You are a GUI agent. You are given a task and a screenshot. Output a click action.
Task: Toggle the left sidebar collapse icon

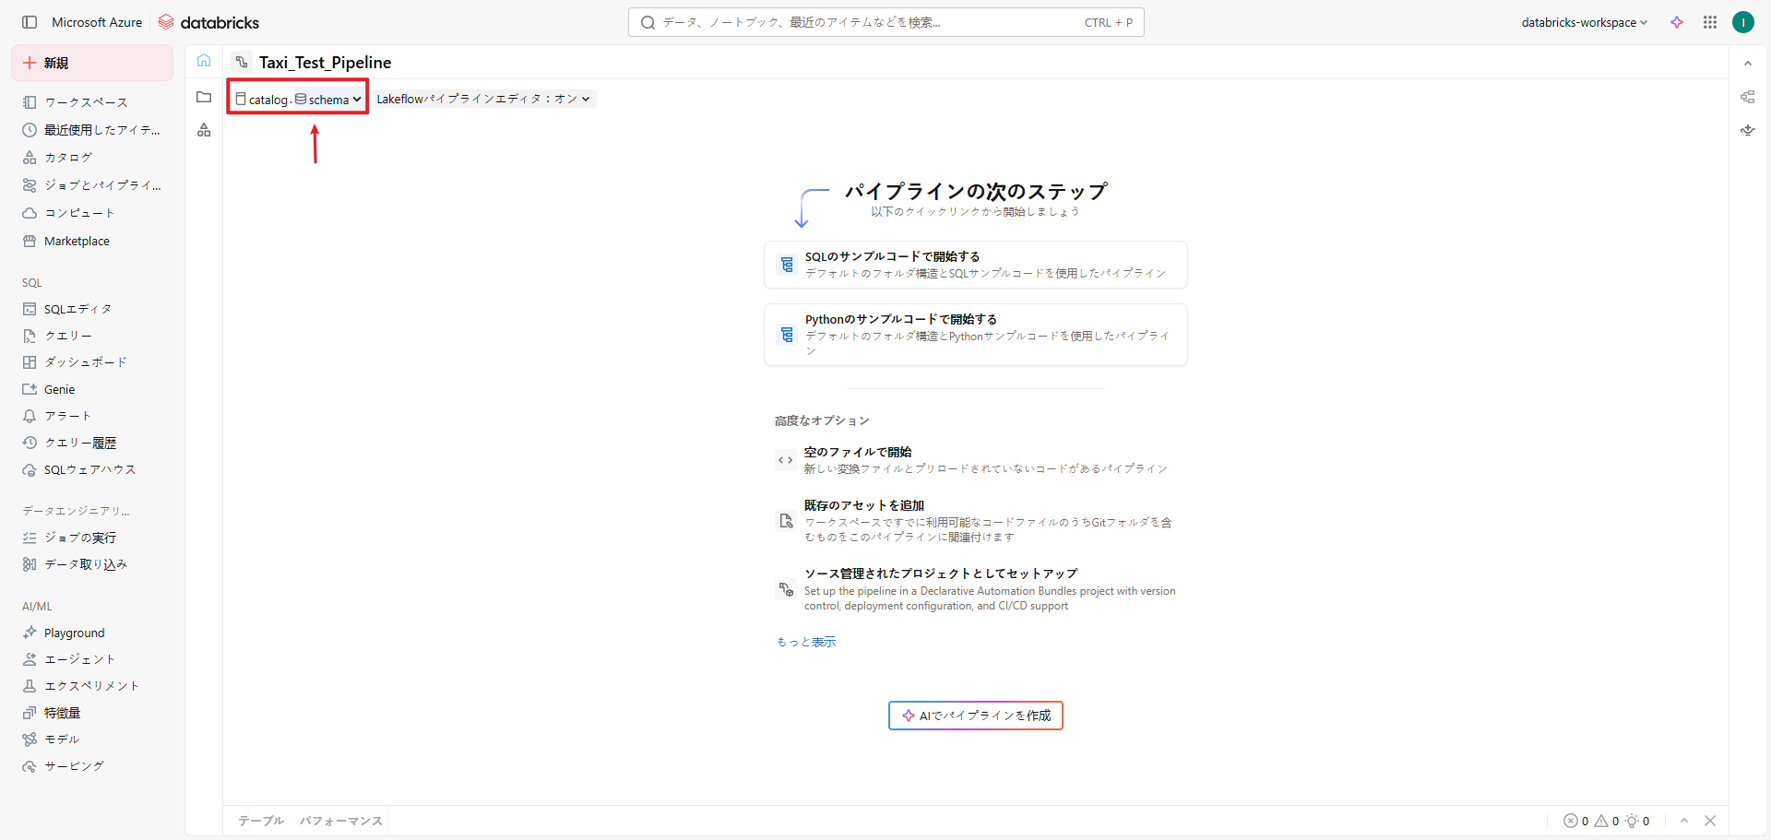coord(30,22)
